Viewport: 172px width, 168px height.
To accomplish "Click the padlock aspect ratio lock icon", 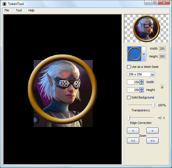I will 162,86.
